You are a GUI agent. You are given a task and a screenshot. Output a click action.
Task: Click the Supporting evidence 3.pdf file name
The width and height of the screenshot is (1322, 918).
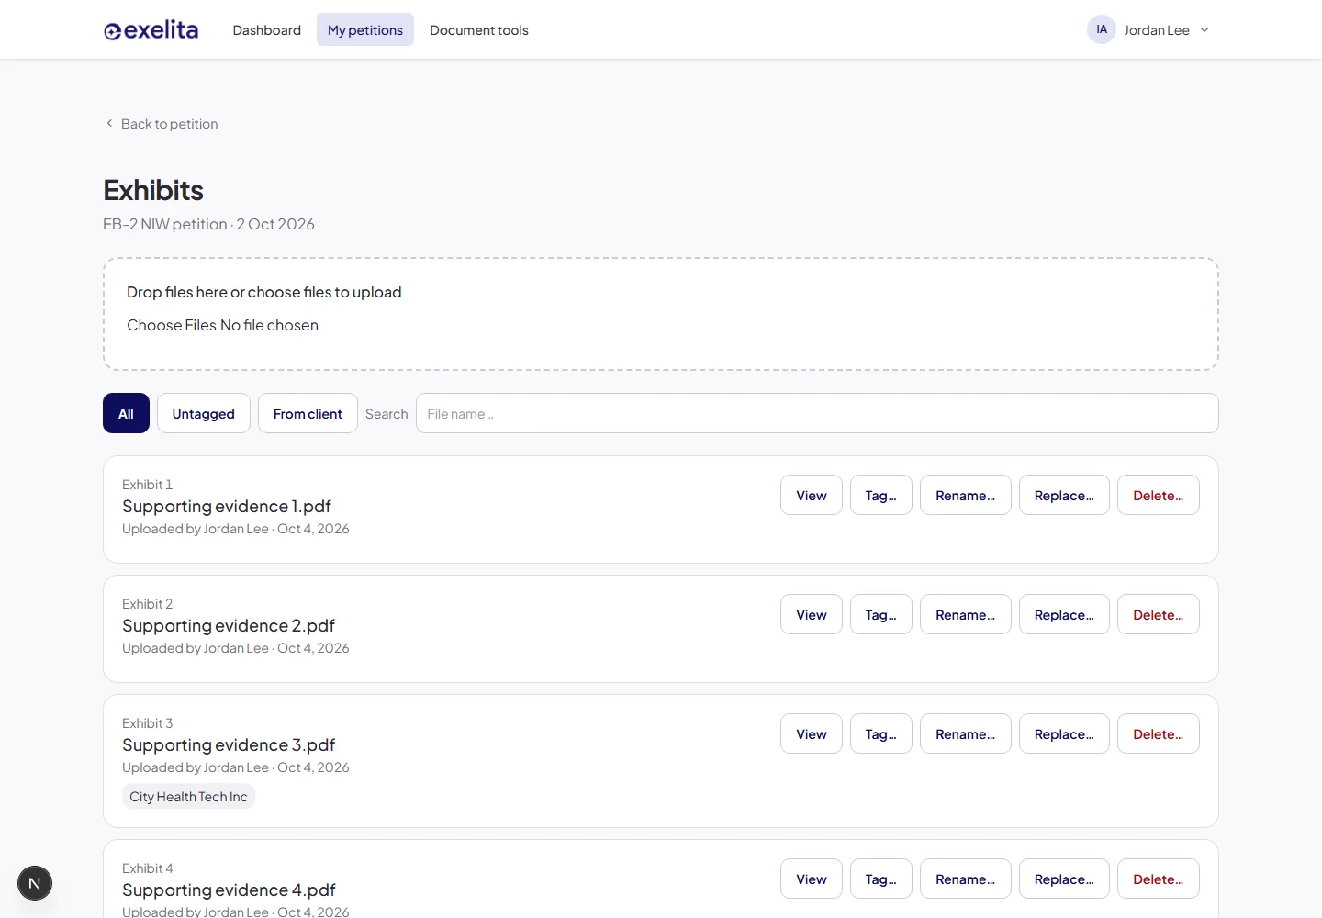pyautogui.click(x=229, y=745)
